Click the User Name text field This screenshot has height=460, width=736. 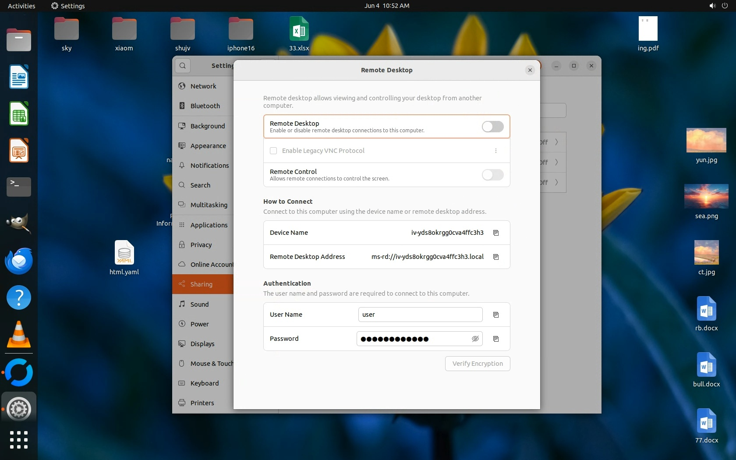point(420,315)
